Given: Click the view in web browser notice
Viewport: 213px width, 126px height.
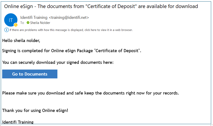Looking at the screenshot, I should (71, 30).
